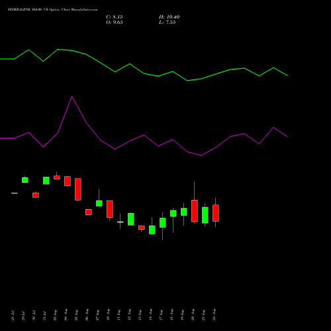Select the tall red candlestick for 05 Aug
The image size is (331, 331).
click(78, 189)
